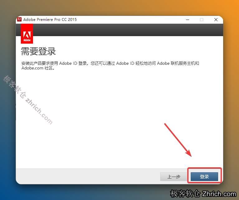The width and height of the screenshot is (239, 200).
Task: Click the Adobe ID sign-in description paragraph
Action: (110, 65)
